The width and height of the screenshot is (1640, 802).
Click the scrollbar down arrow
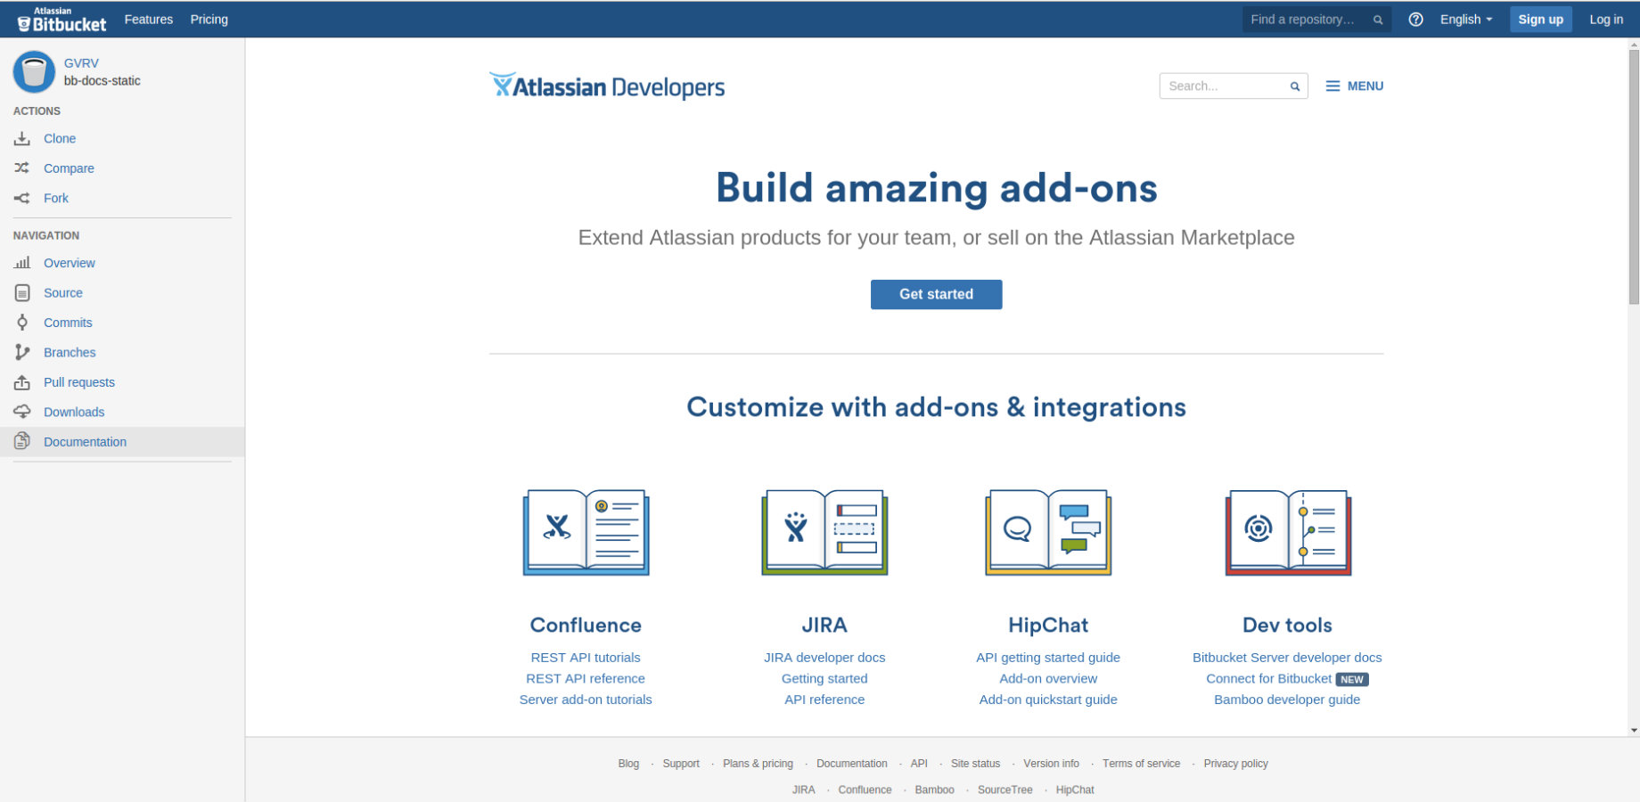pos(1634,731)
